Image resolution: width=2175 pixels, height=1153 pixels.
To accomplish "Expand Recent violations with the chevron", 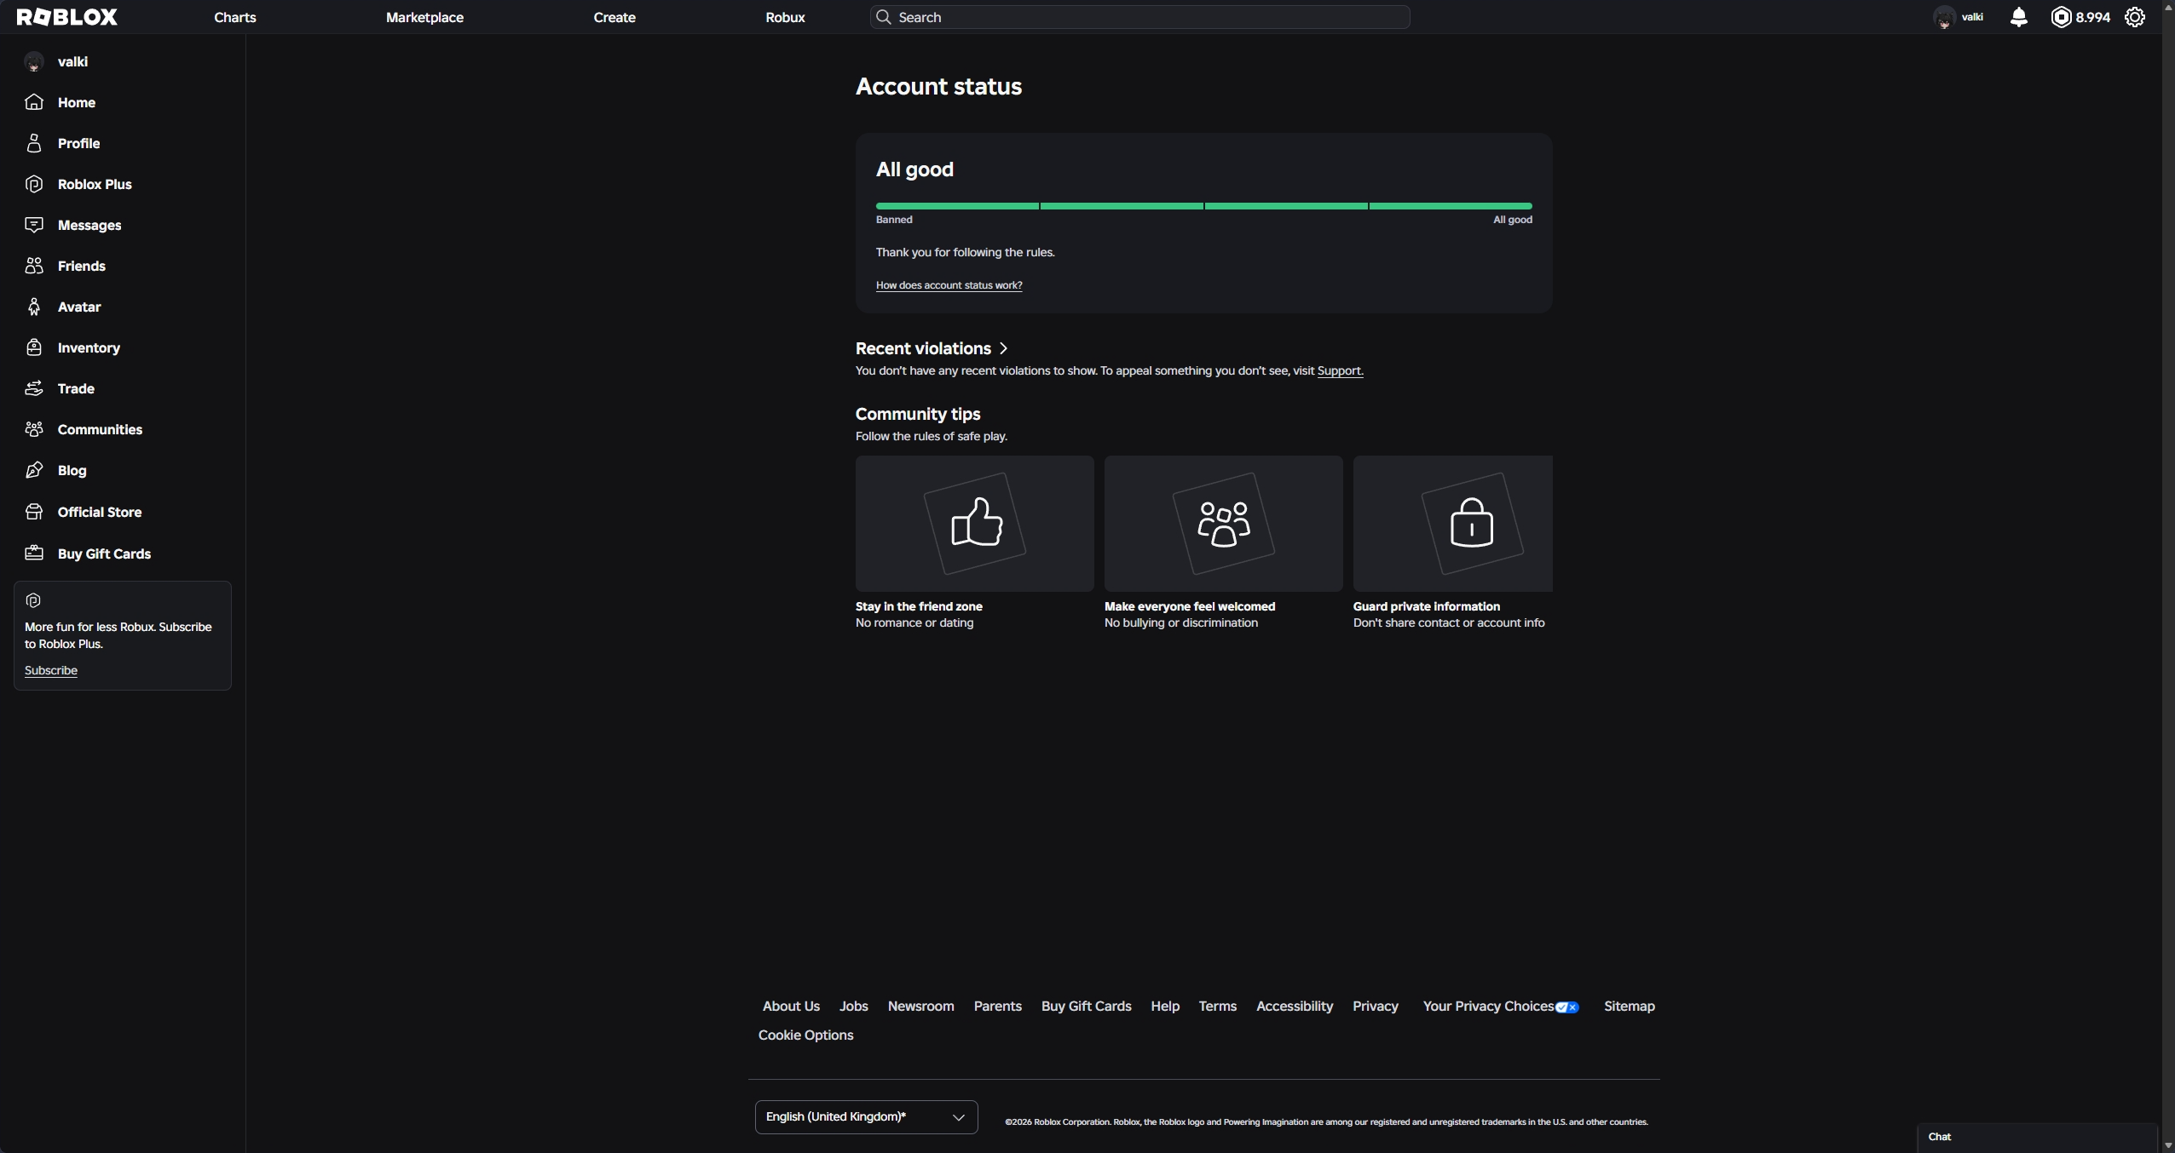I will [1004, 348].
